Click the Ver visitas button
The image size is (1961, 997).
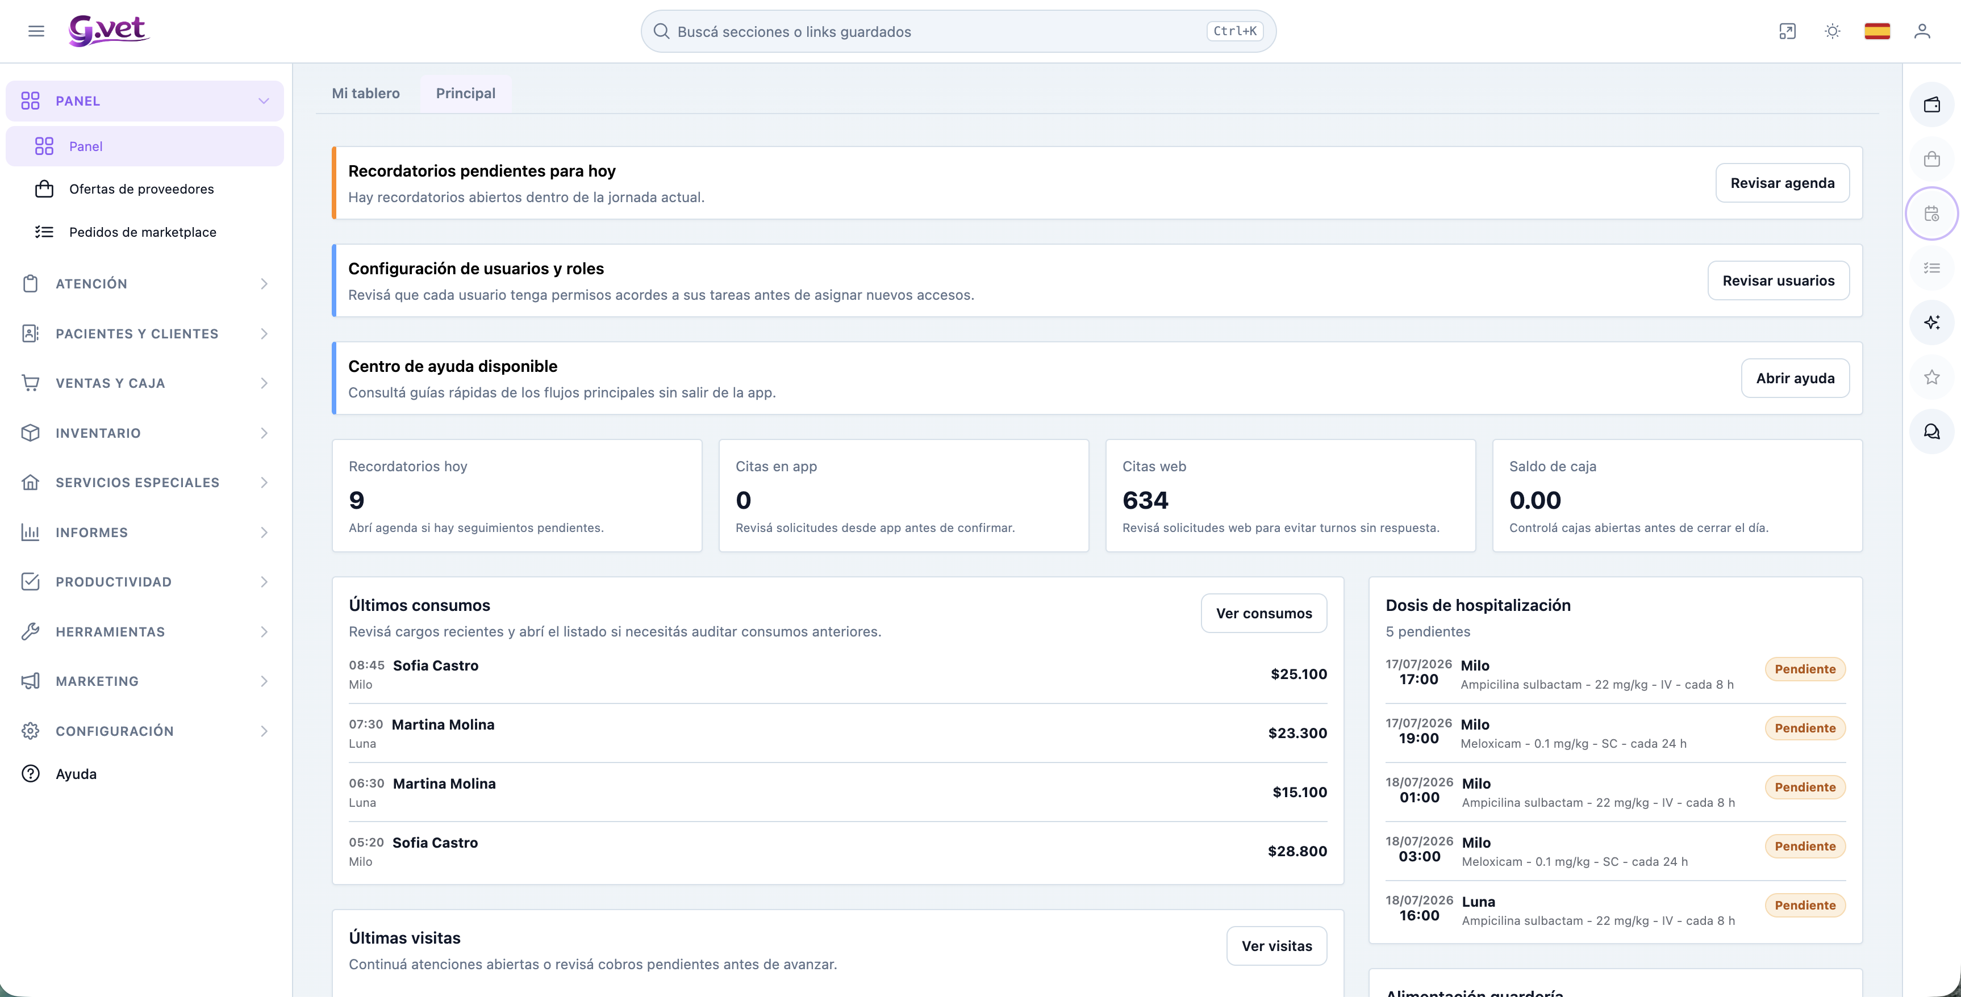pos(1276,946)
